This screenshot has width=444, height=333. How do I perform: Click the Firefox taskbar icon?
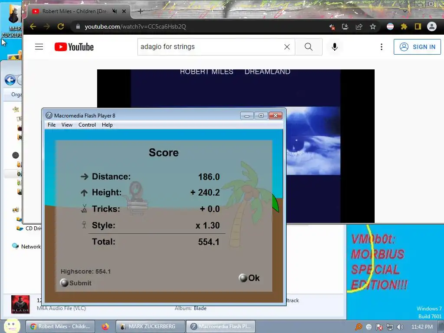(105, 326)
